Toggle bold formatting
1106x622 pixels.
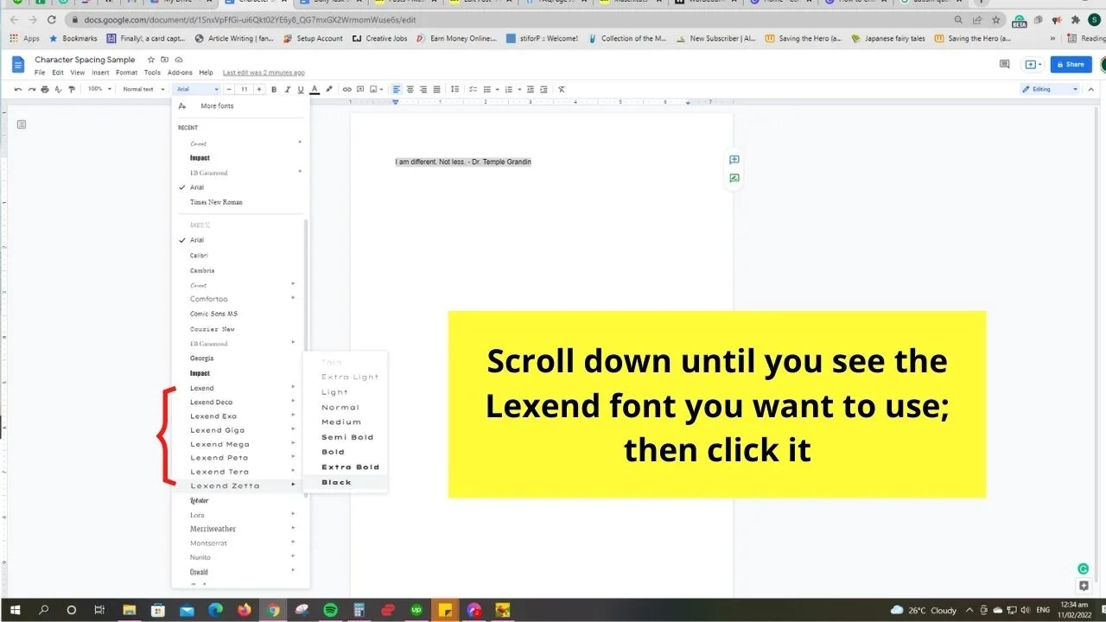coord(274,89)
